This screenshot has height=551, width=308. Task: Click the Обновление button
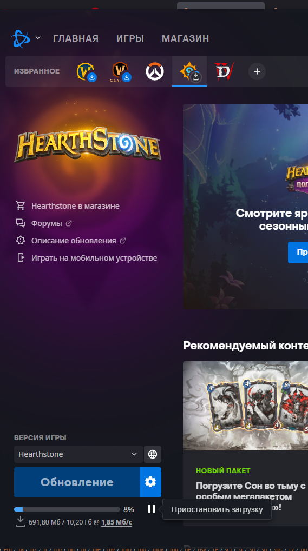(x=77, y=482)
